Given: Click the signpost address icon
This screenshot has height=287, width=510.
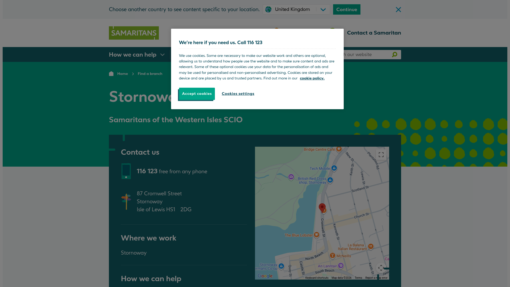Looking at the screenshot, I should (126, 201).
